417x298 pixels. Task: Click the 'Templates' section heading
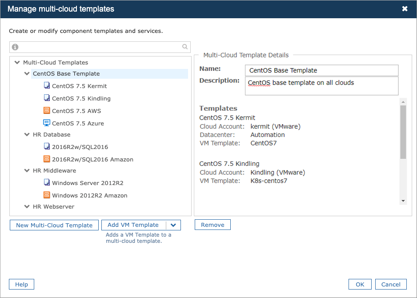click(x=218, y=108)
